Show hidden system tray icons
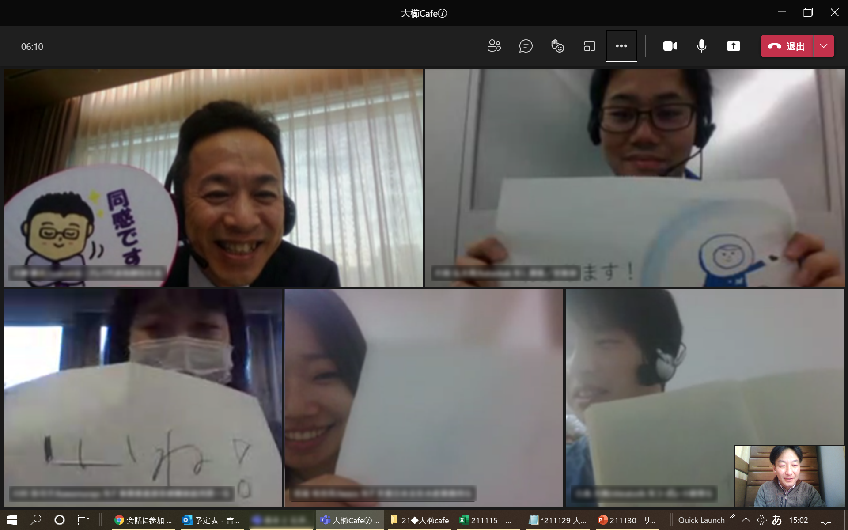The height and width of the screenshot is (530, 848). [746, 520]
